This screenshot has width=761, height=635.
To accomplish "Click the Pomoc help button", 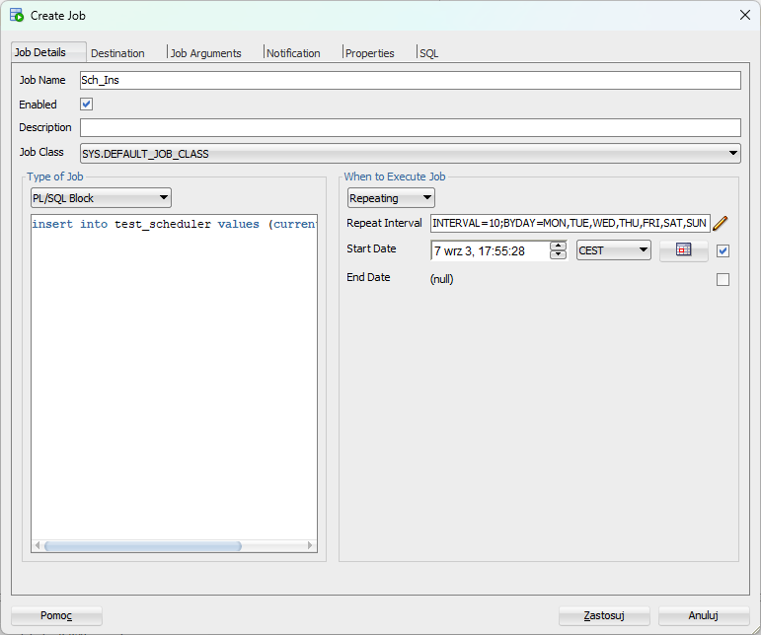I will (x=56, y=615).
